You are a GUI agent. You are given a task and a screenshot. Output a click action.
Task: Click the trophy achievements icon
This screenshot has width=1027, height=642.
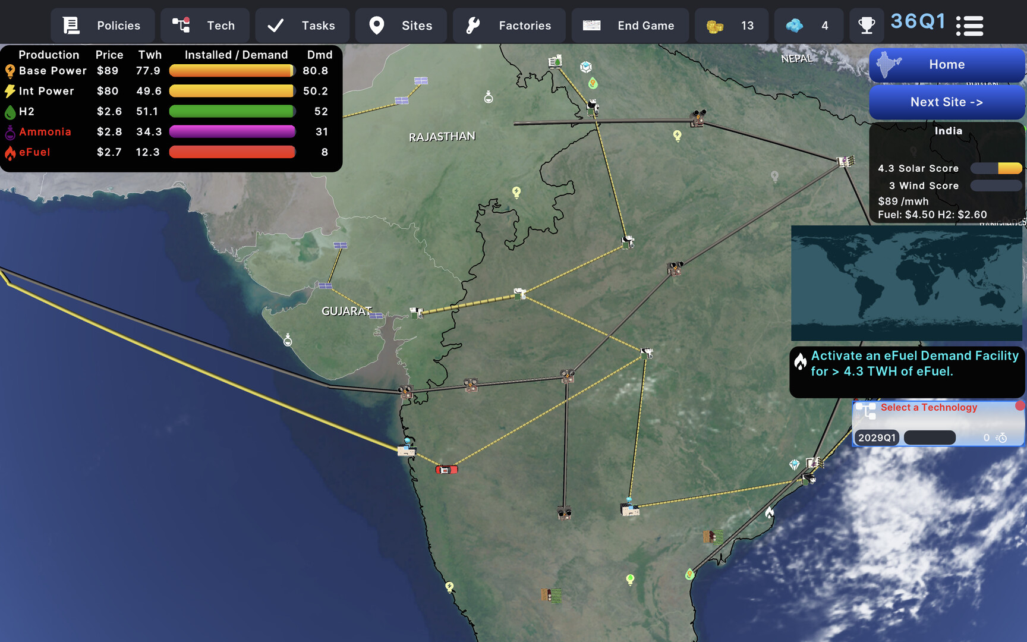pyautogui.click(x=867, y=26)
